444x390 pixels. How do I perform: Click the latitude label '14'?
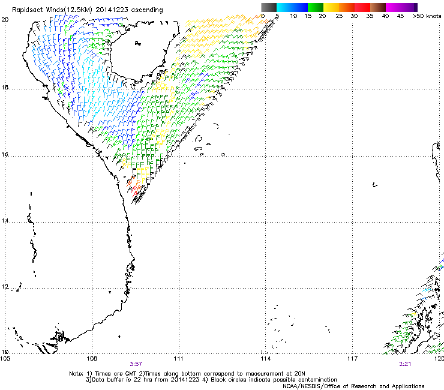click(x=5, y=220)
